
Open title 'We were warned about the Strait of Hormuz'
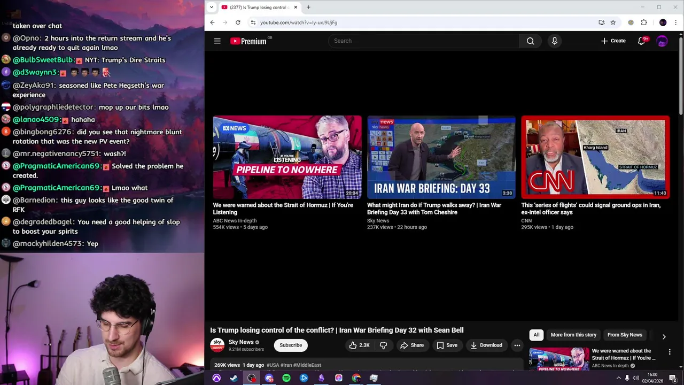(283, 209)
